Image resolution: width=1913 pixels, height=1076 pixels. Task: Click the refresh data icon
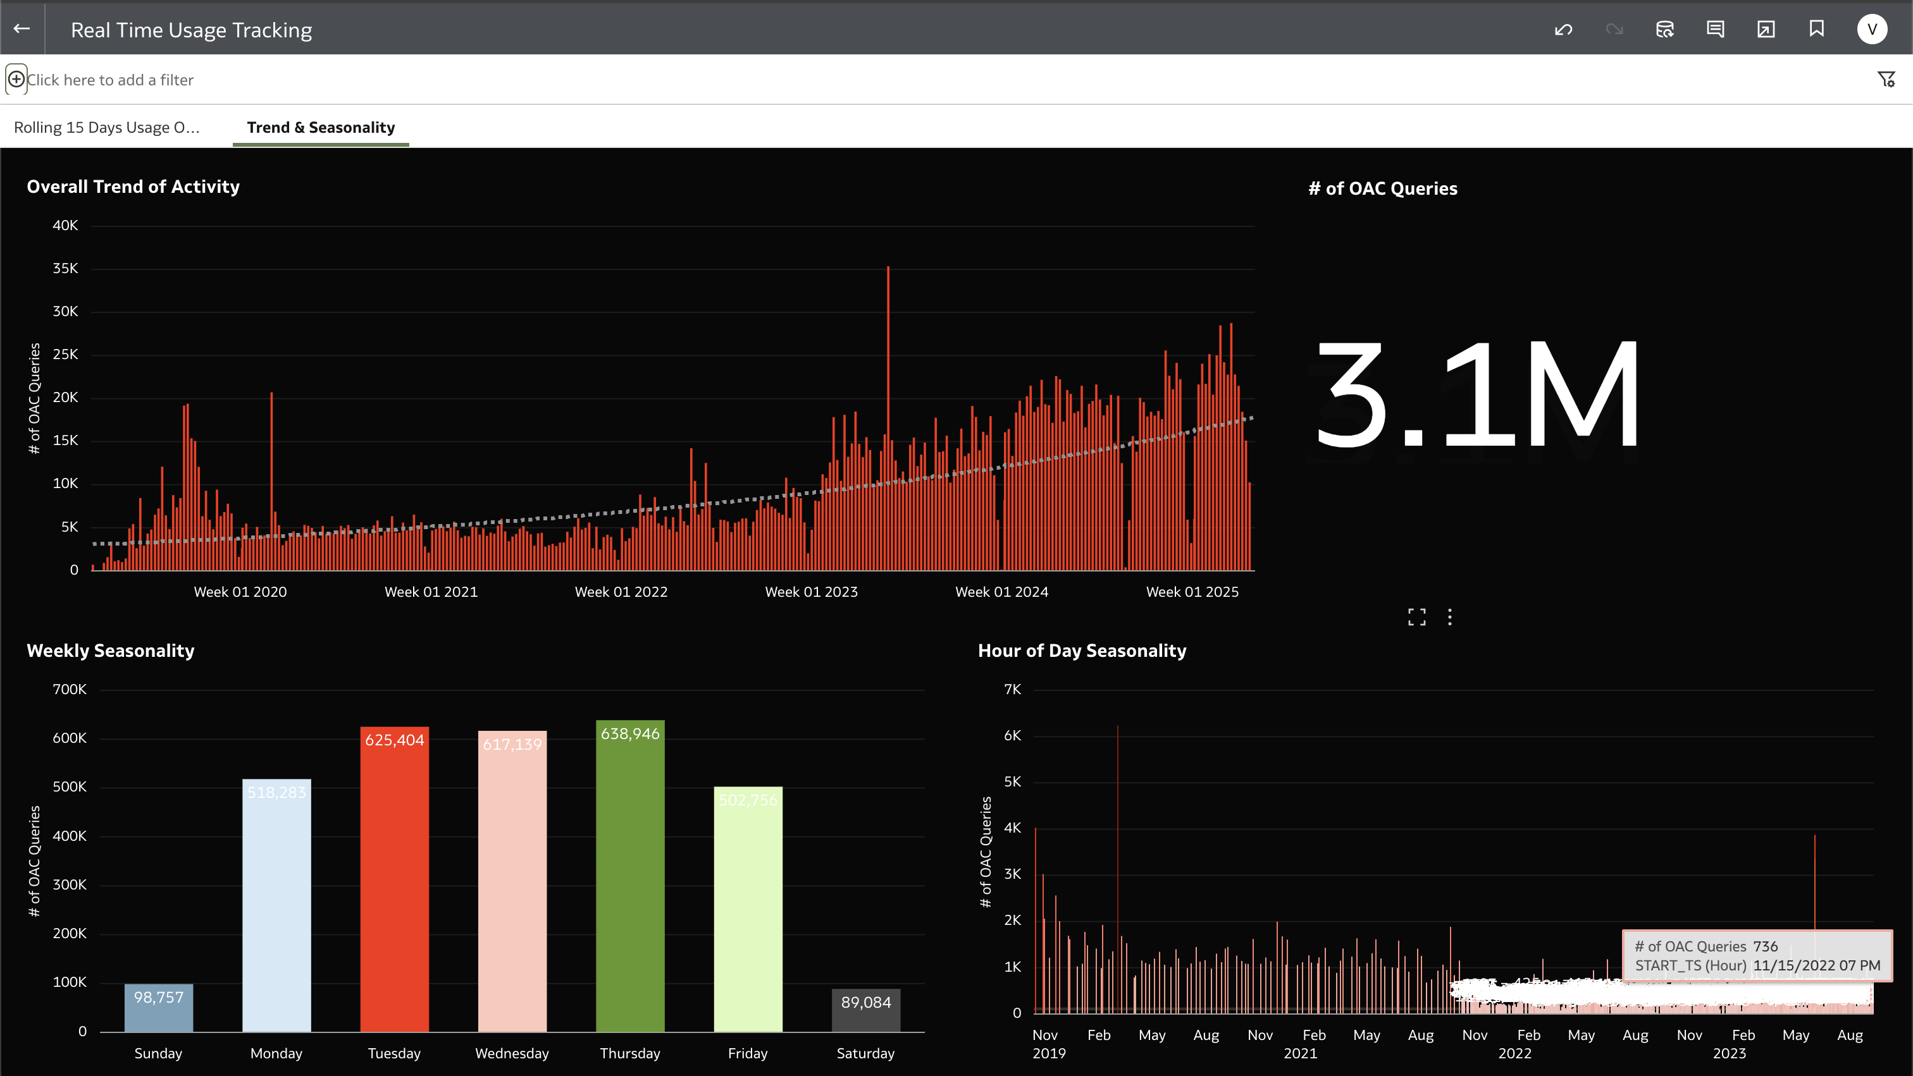point(1664,30)
